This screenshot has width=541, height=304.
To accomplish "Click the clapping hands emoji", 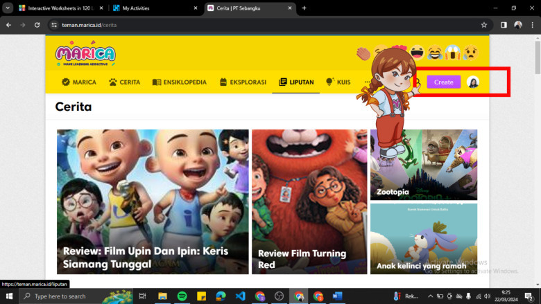I will click(x=363, y=53).
